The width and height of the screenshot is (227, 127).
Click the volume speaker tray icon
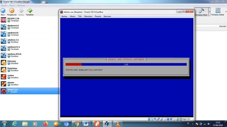point(209,124)
